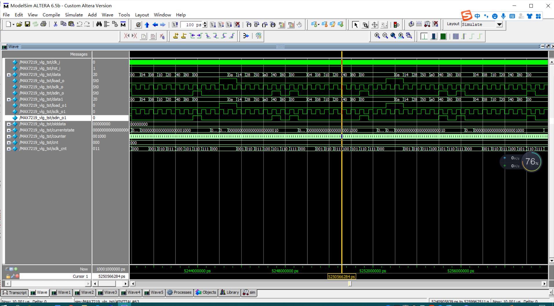Viewport: 554px width, 306px height.
Task: Open the Layout menu
Action: coord(142,15)
